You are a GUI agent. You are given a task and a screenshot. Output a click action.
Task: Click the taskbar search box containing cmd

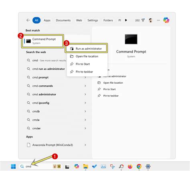pyautogui.click(x=40, y=166)
